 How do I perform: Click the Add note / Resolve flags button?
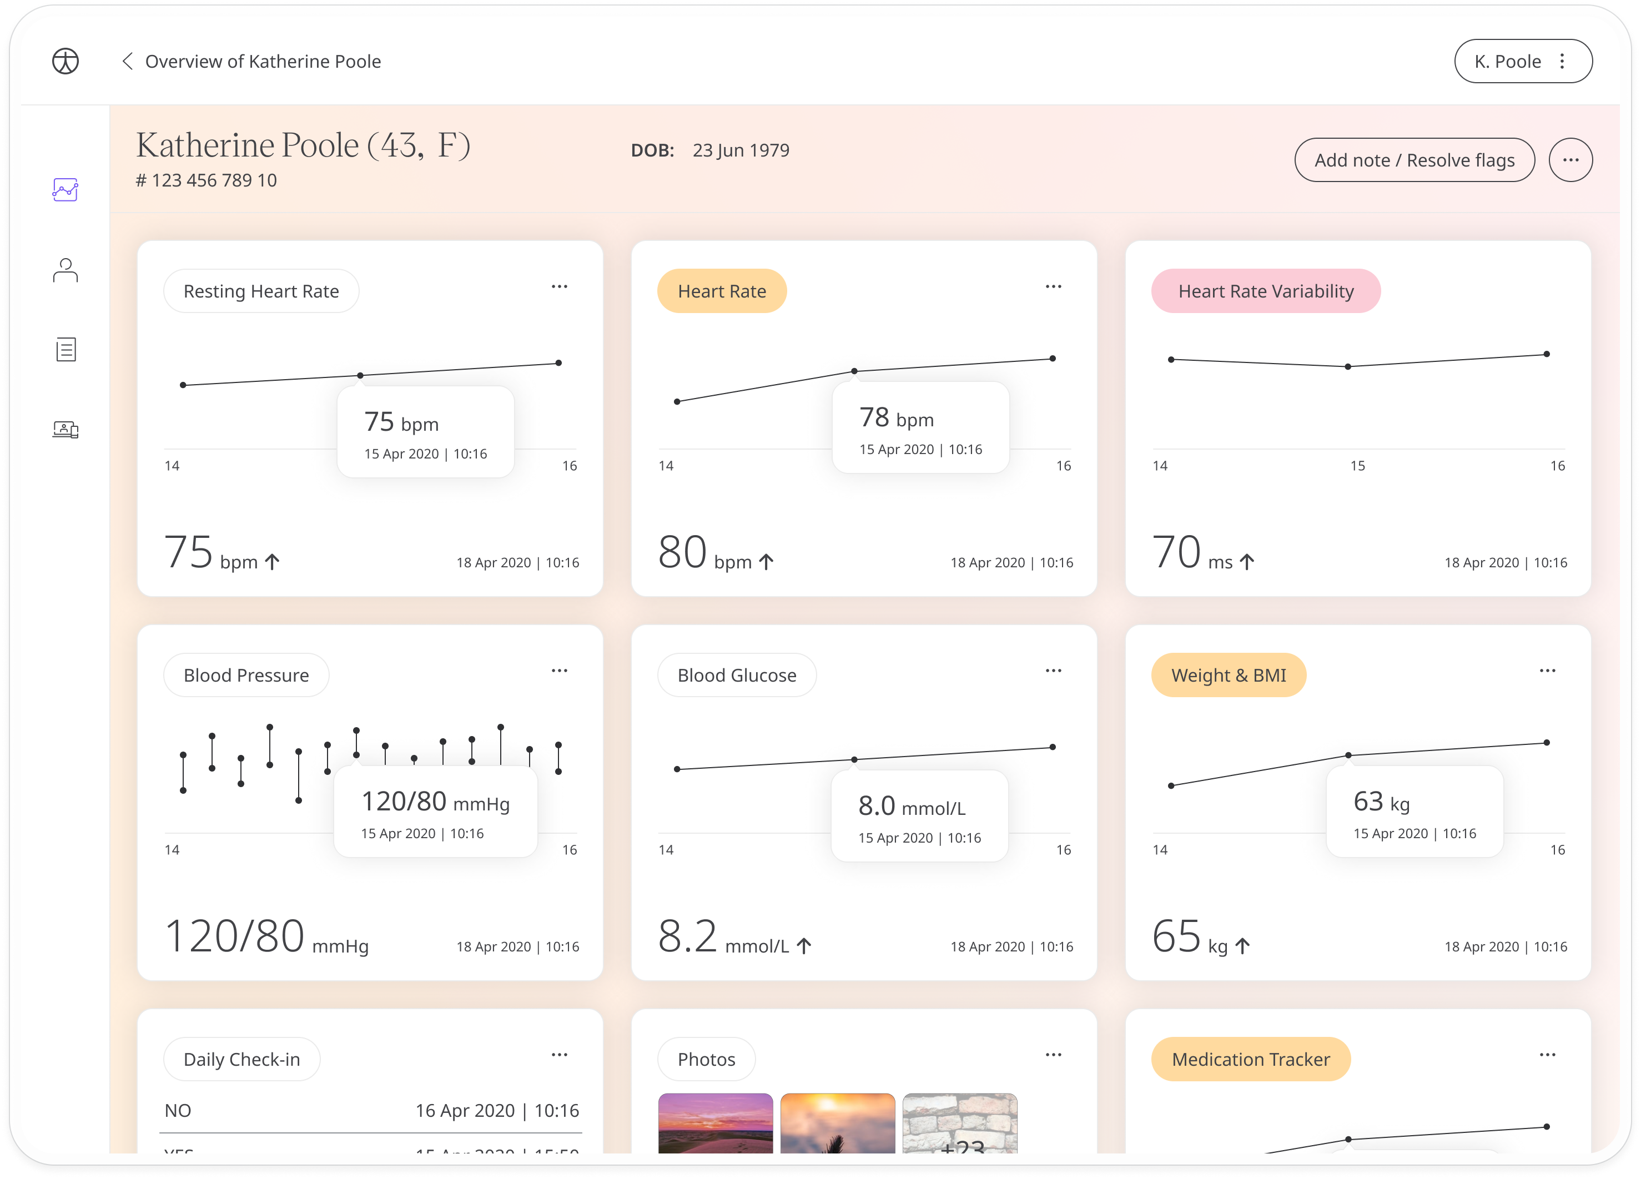click(1414, 159)
